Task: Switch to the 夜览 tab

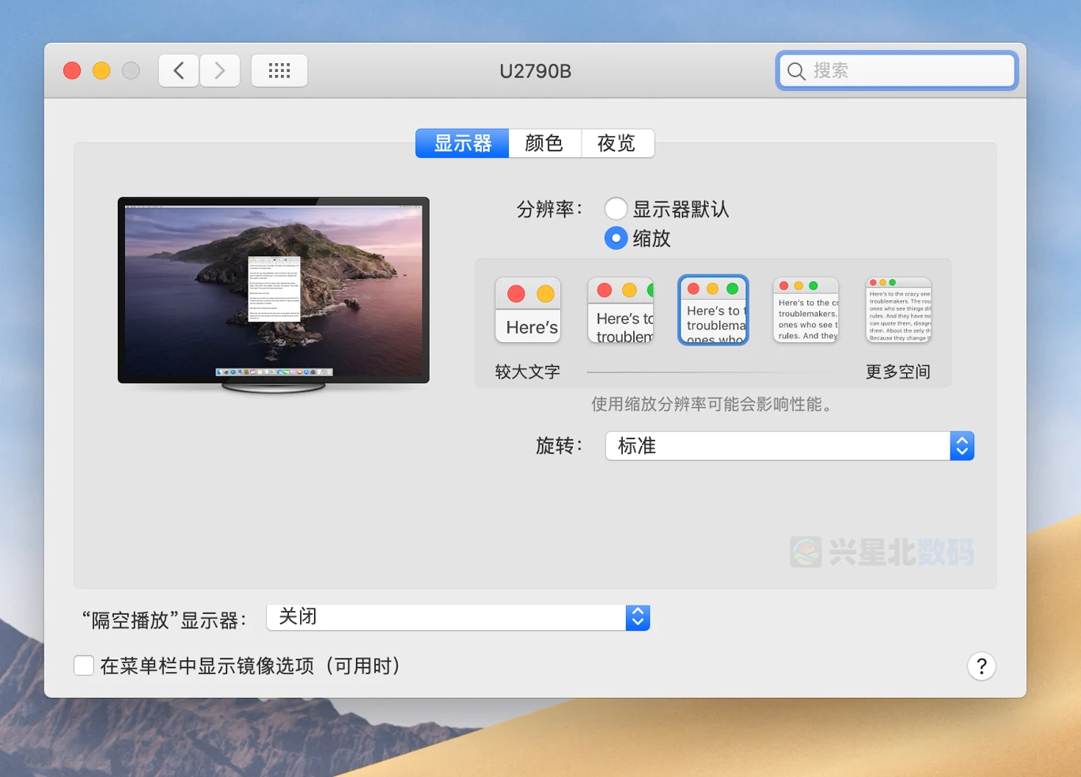Action: [x=616, y=143]
